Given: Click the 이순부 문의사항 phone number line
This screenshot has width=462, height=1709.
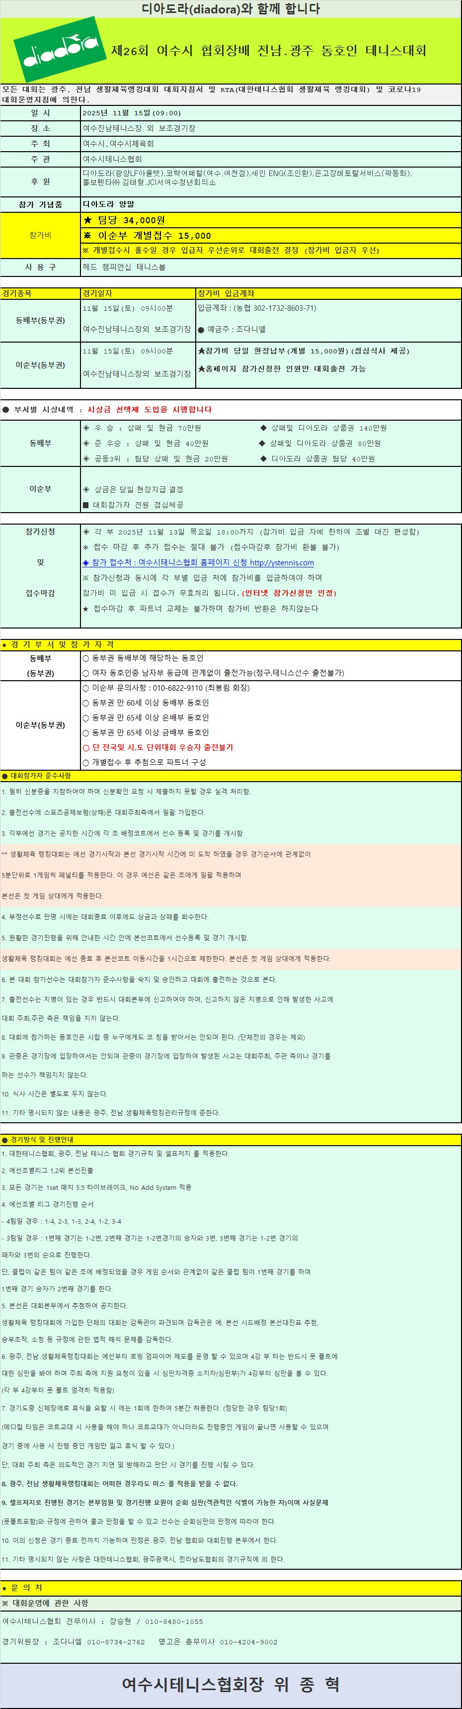Looking at the screenshot, I should [170, 688].
